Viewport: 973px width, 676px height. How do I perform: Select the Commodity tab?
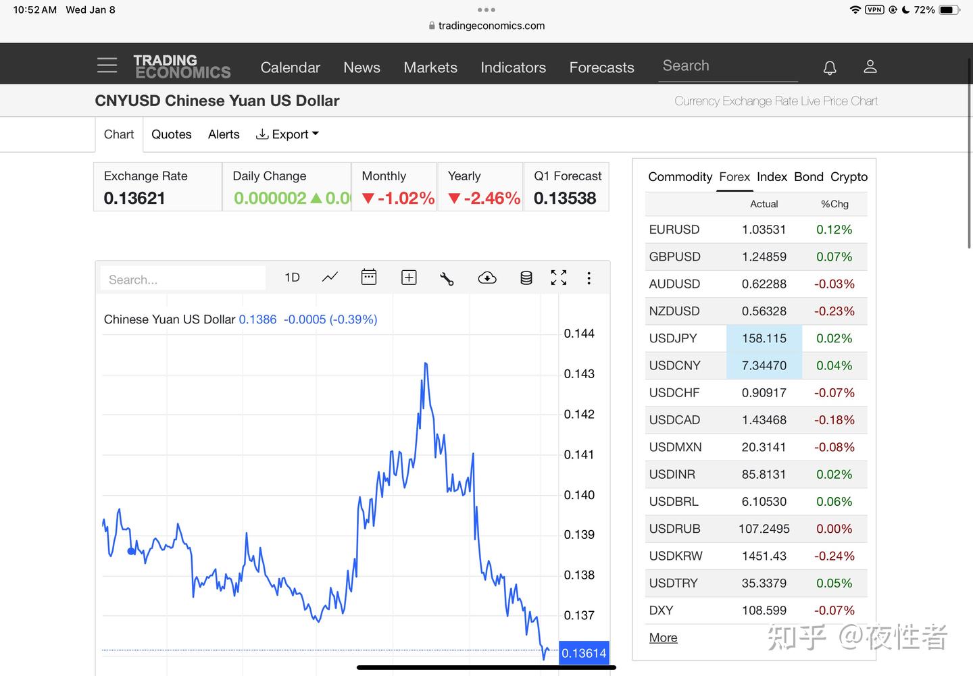[x=680, y=177]
